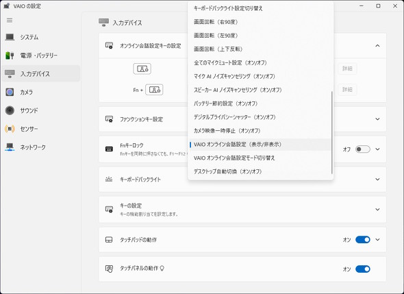404x294 pixels.
Task: Click the first 詳細 button
Action: tap(347, 69)
